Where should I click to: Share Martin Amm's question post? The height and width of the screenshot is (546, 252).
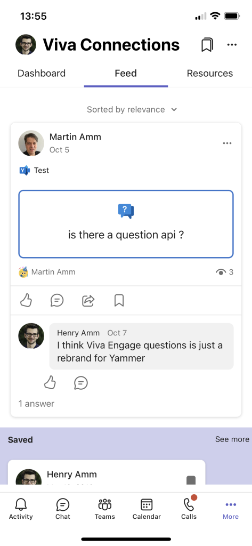(88, 300)
